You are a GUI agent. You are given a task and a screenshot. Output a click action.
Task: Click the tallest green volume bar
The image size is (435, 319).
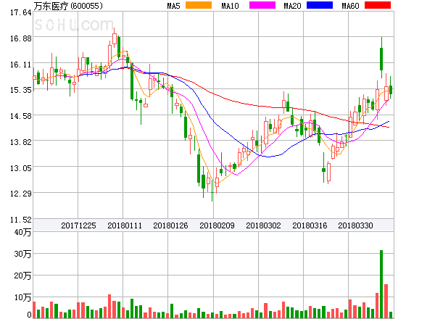(381, 284)
